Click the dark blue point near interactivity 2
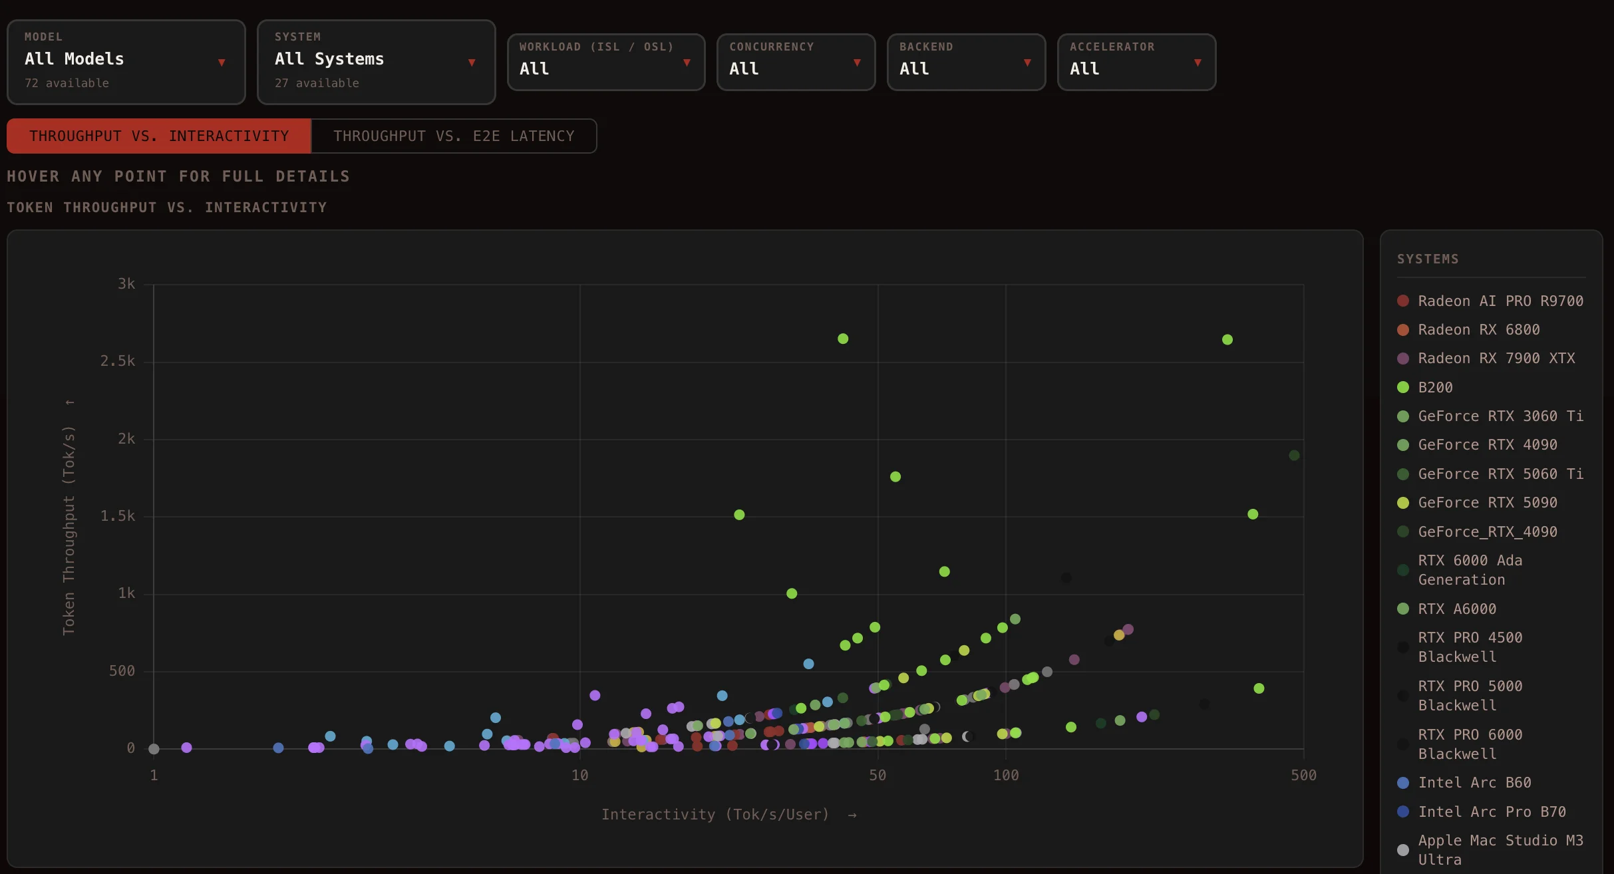Viewport: 1614px width, 874px height. (279, 748)
